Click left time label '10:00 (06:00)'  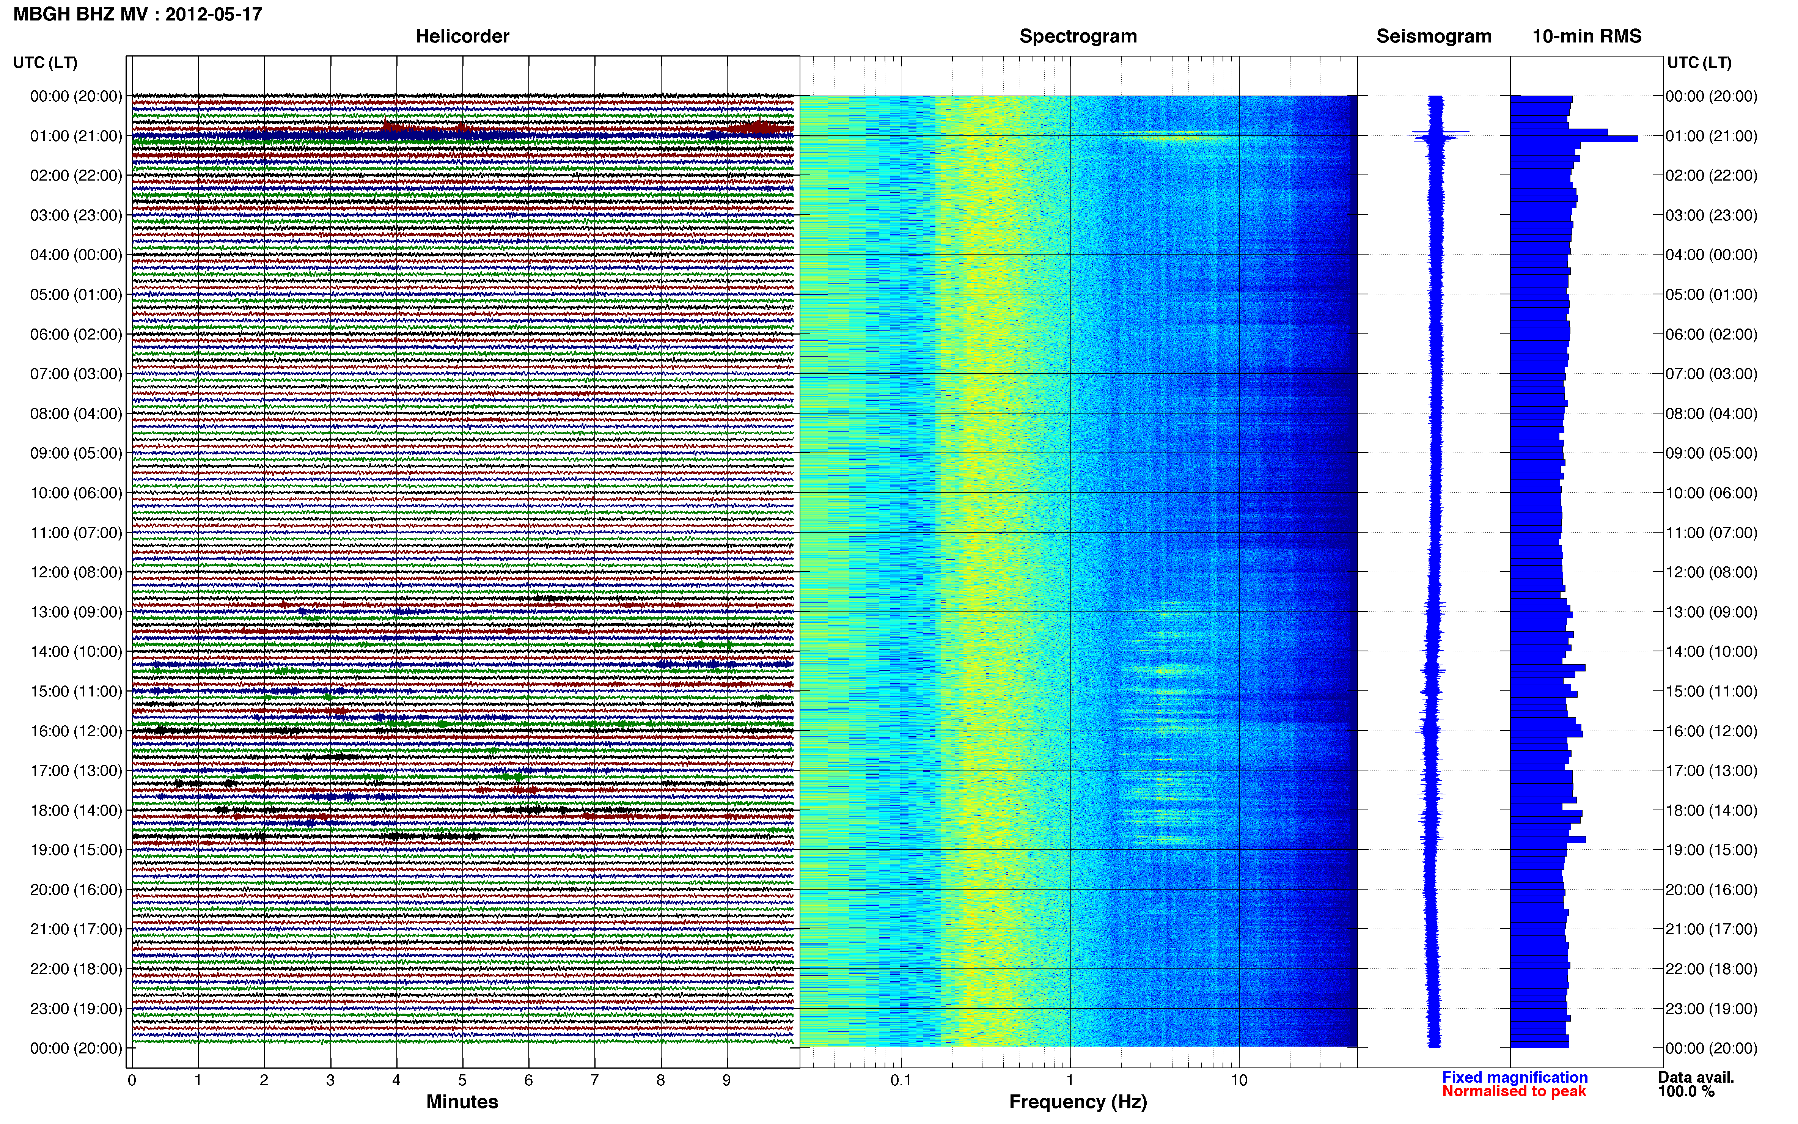pos(76,493)
